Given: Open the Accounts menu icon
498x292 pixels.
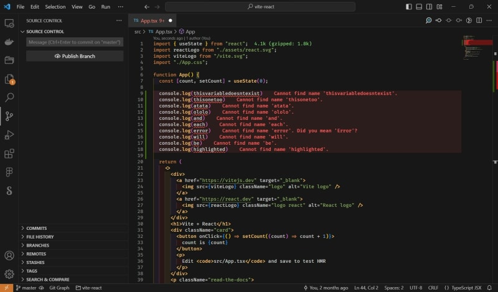Looking at the screenshot, I should pyautogui.click(x=9, y=255).
